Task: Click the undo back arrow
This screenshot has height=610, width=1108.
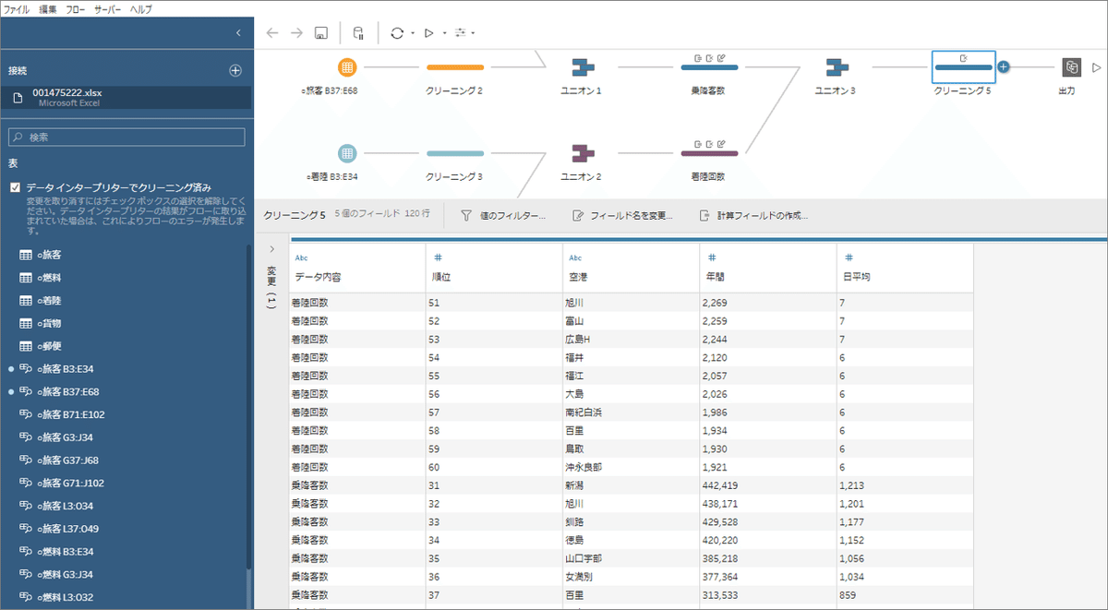Action: point(271,33)
